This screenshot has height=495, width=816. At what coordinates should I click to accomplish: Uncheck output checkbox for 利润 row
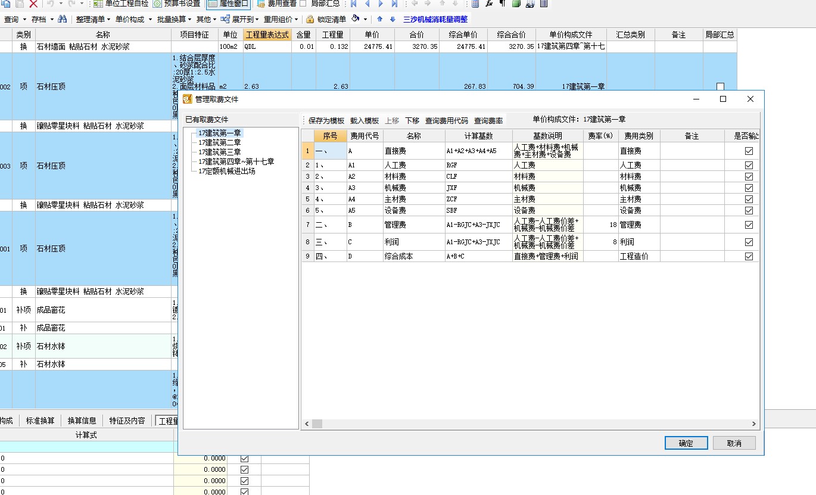pos(749,242)
